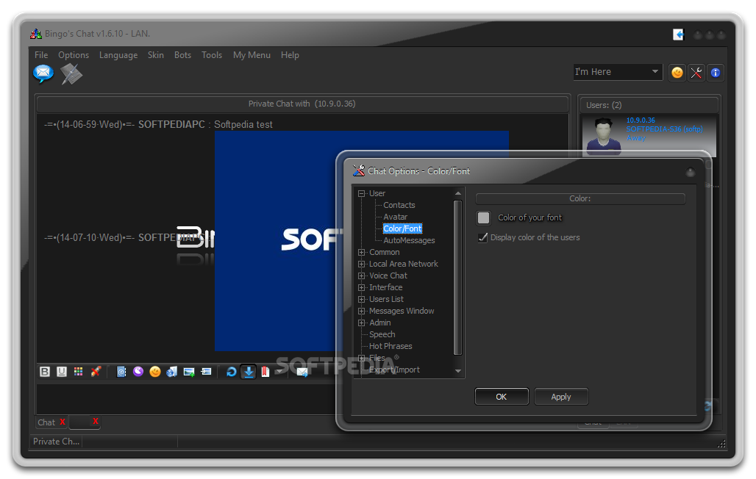
Task: Click the blue info icon at top right
Action: pos(716,73)
